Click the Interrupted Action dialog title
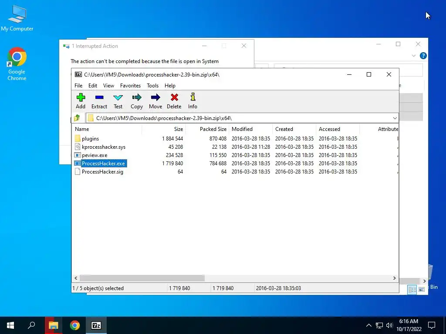 point(95,46)
